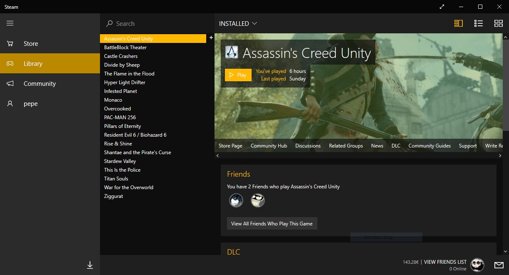Open the Support tab
Screen dimensions: 509x275
point(468,146)
